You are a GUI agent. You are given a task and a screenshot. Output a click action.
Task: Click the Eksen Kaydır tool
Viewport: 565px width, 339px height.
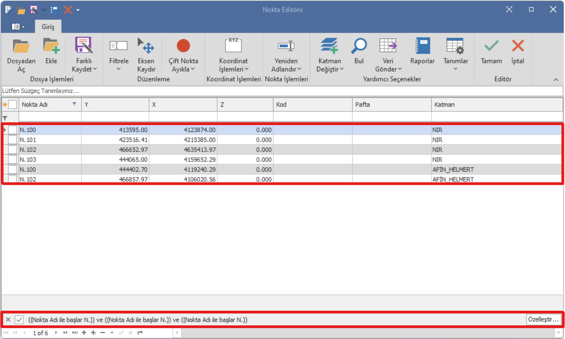click(x=146, y=55)
